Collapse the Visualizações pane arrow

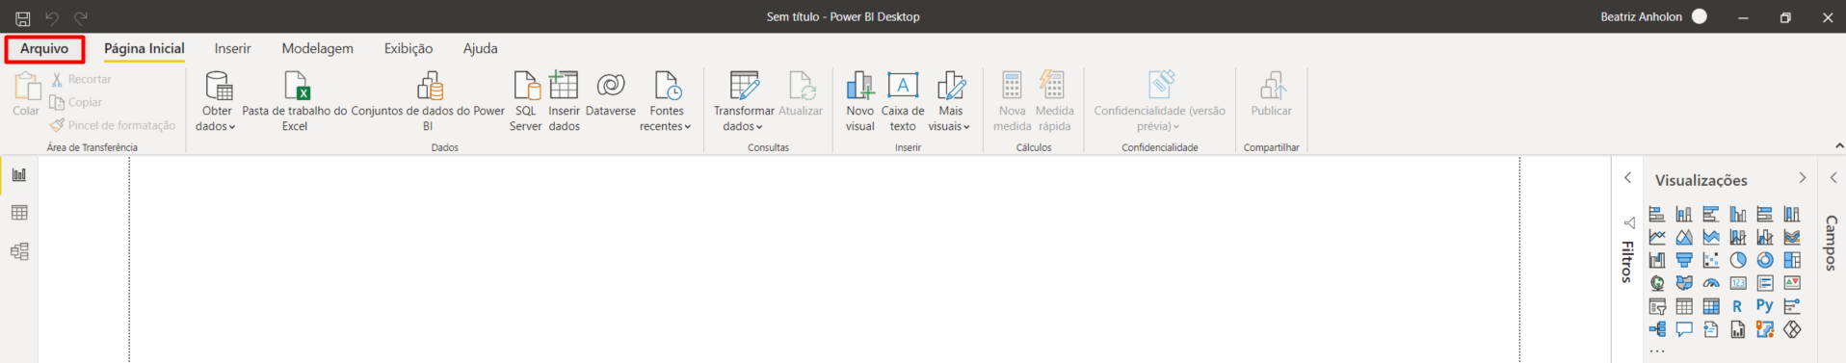click(1803, 178)
